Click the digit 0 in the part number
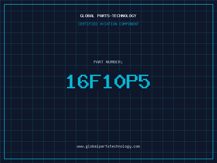This screenshot has width=217, height=163. coord(120,81)
